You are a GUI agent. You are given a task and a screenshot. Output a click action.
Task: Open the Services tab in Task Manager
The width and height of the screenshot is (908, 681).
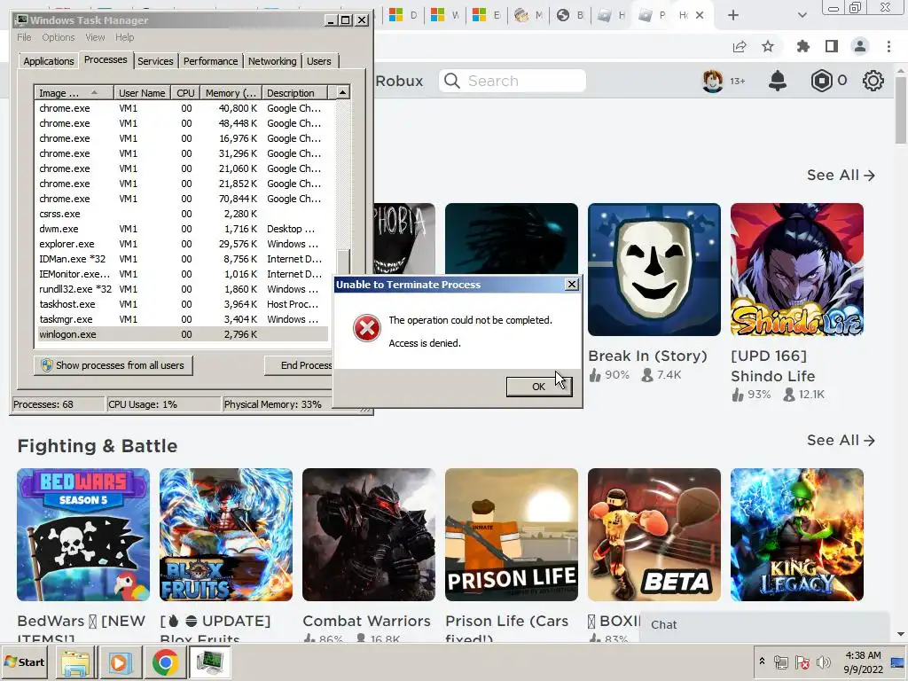coord(155,61)
